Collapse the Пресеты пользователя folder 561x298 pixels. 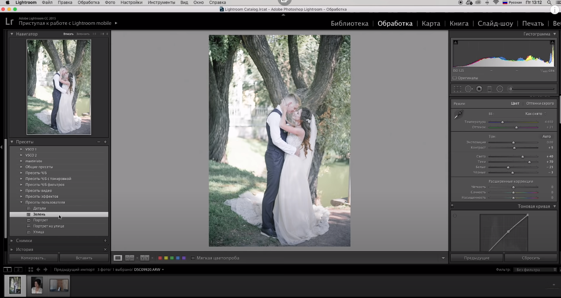point(21,202)
